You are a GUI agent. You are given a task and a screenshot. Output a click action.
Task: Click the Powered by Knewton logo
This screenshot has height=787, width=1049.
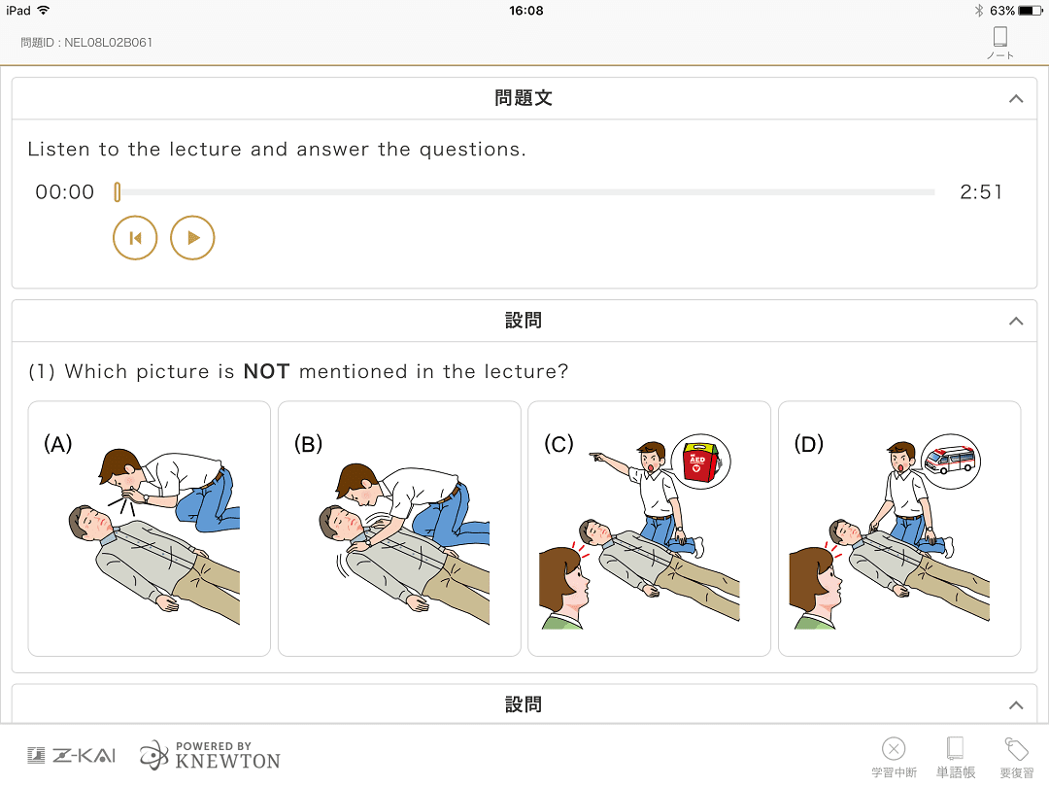(210, 756)
